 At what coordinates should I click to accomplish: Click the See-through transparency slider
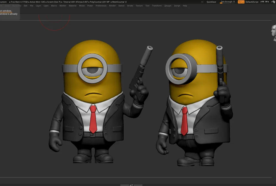(x=228, y=2)
